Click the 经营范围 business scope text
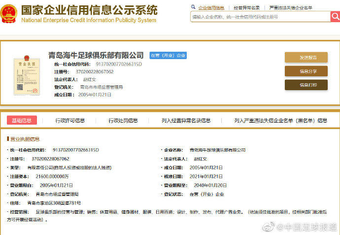The height and width of the screenshot is (235, 340). pyautogui.click(x=167, y=216)
